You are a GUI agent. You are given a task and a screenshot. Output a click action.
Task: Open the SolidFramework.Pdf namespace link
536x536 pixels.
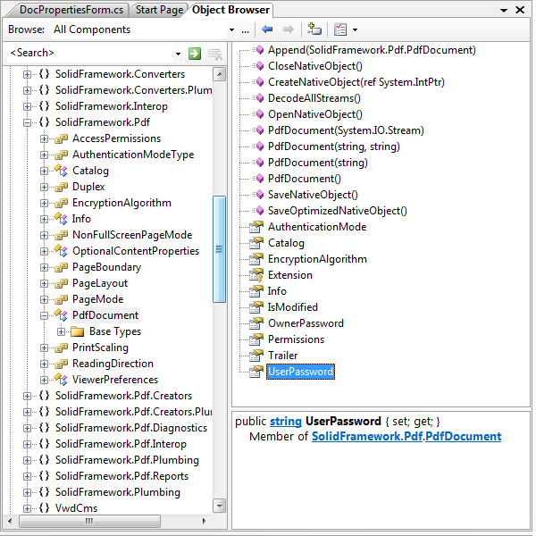[367, 436]
